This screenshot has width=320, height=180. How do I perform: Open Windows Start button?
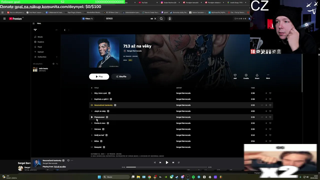point(99,177)
